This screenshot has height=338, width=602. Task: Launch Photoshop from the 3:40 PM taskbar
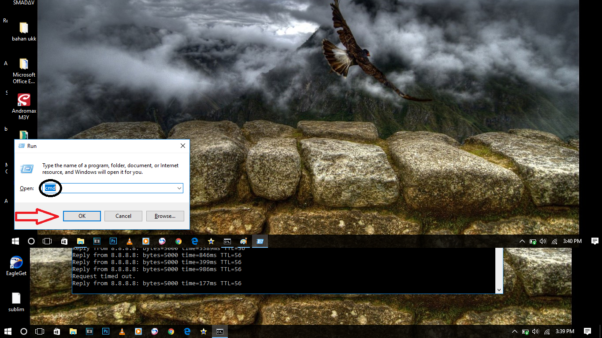[113, 241]
